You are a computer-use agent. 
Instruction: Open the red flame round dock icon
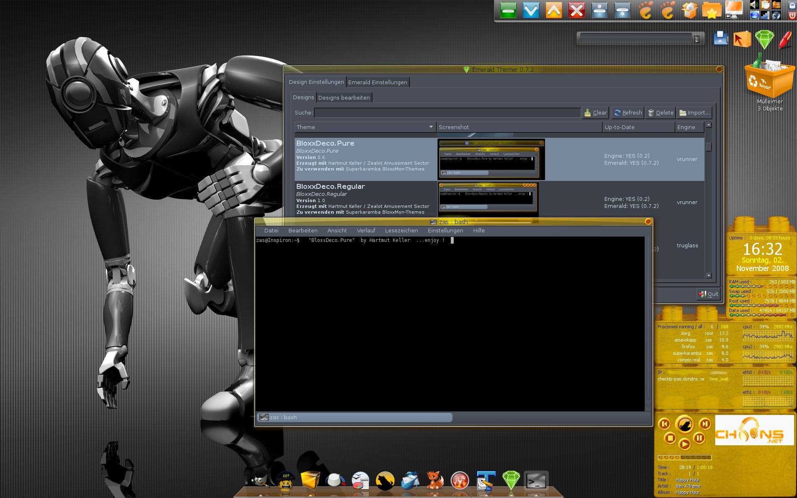point(460,481)
